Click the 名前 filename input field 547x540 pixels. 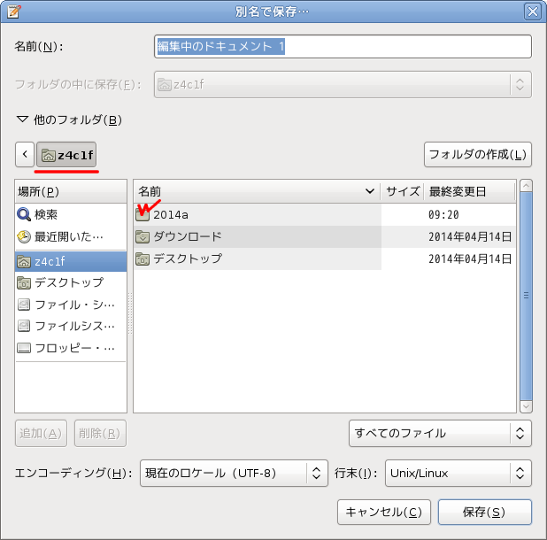point(343,46)
